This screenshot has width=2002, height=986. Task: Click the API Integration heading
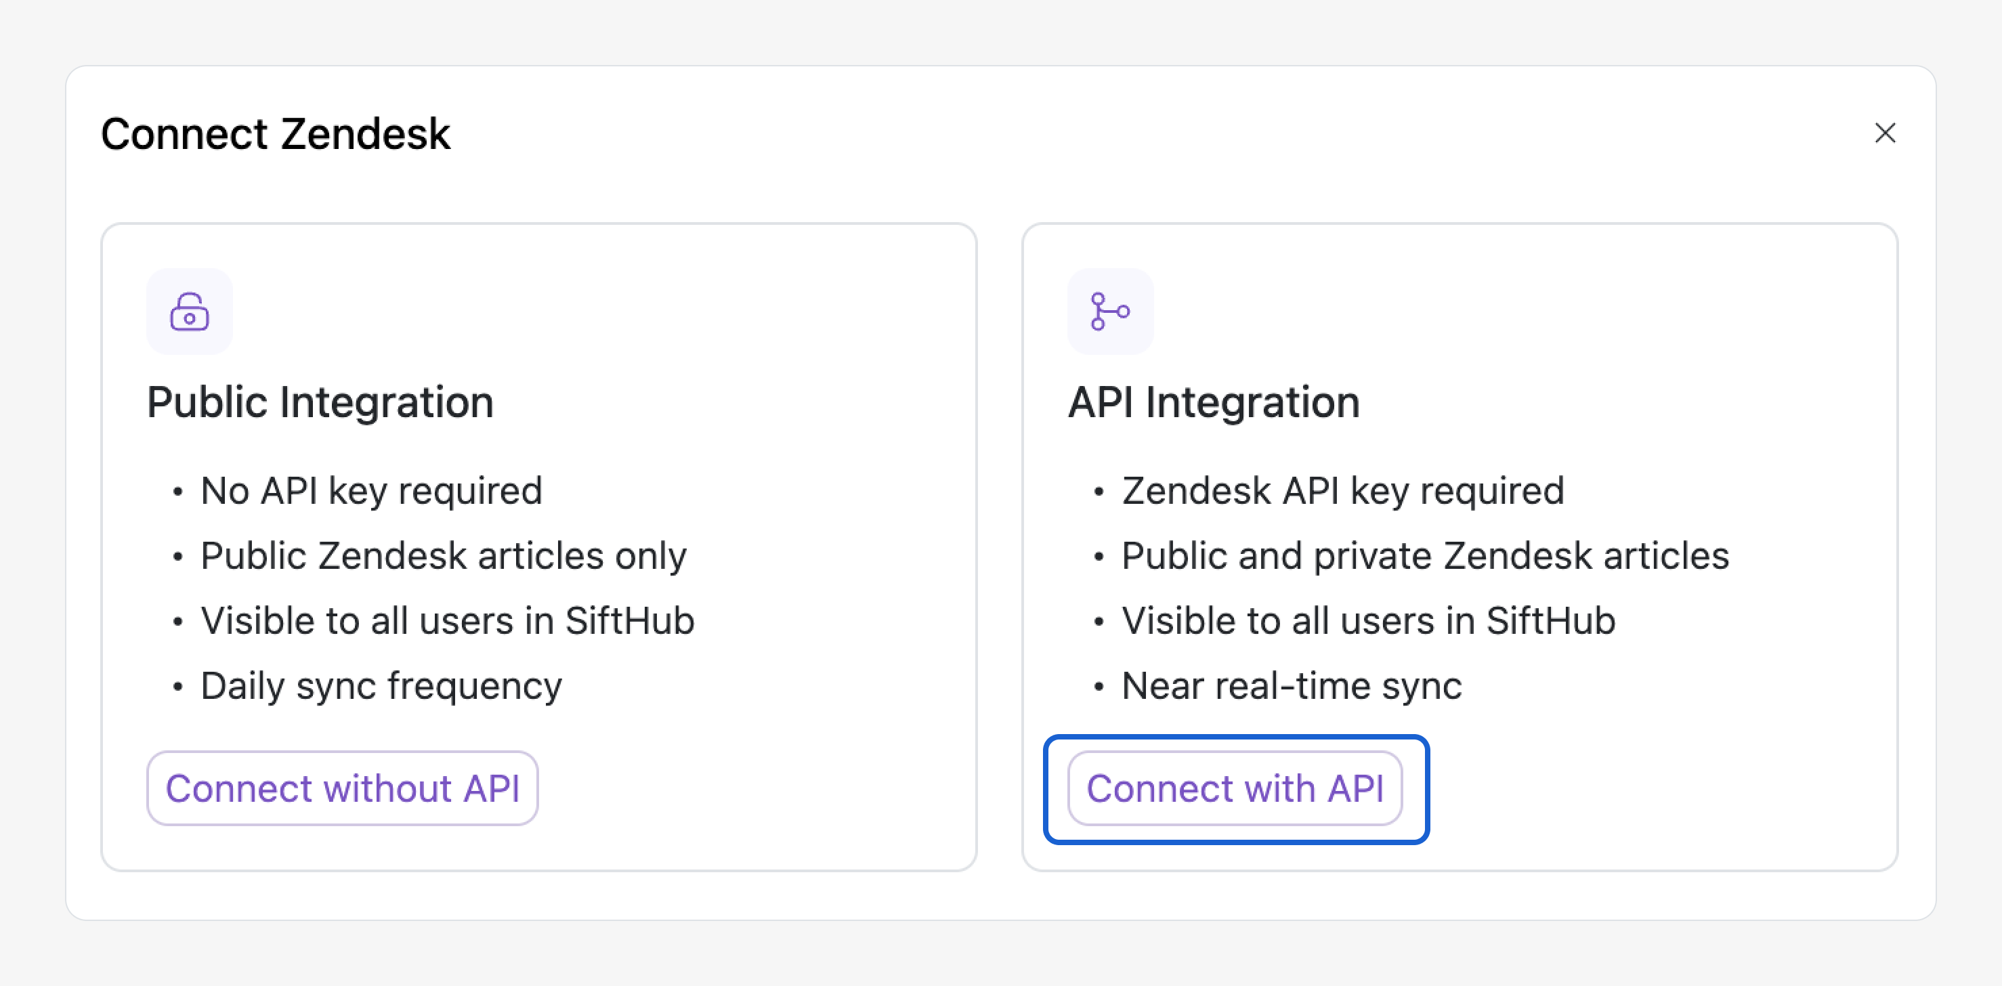(x=1213, y=402)
